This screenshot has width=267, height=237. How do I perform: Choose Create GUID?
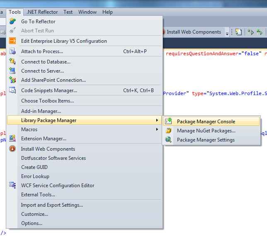(x=84, y=167)
